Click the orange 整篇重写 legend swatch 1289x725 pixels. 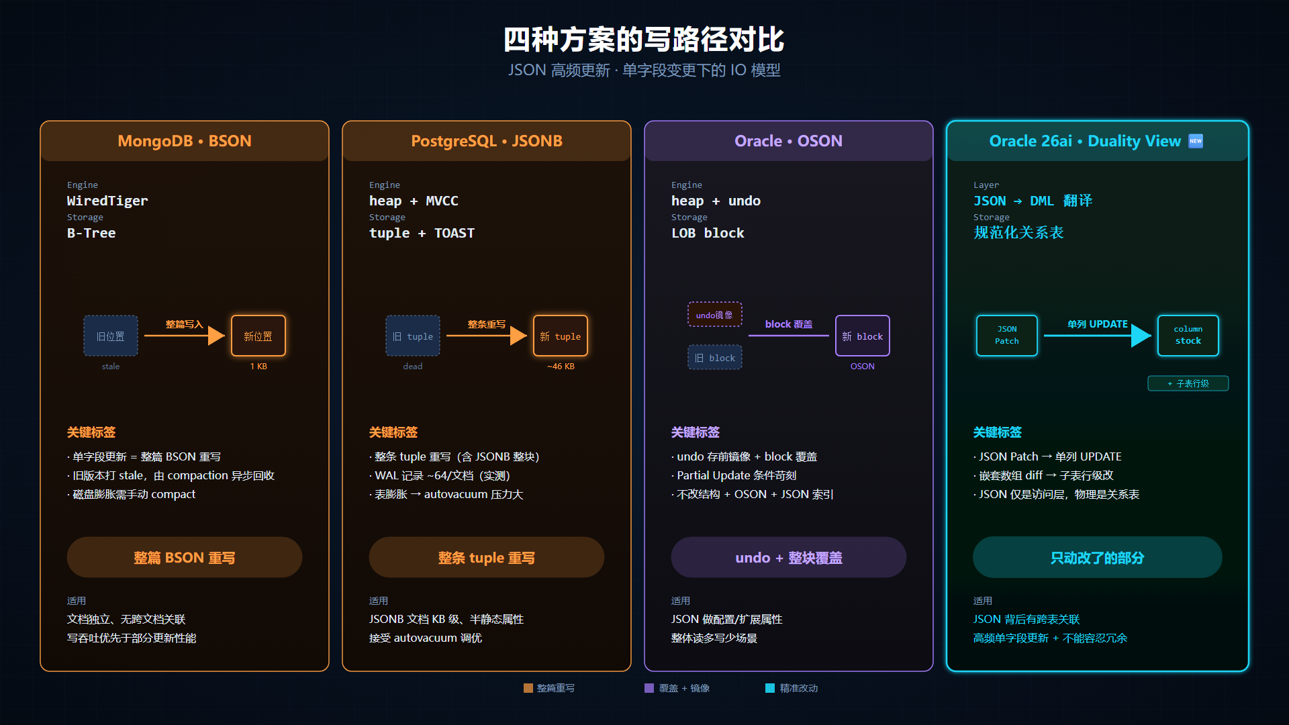tap(528, 688)
